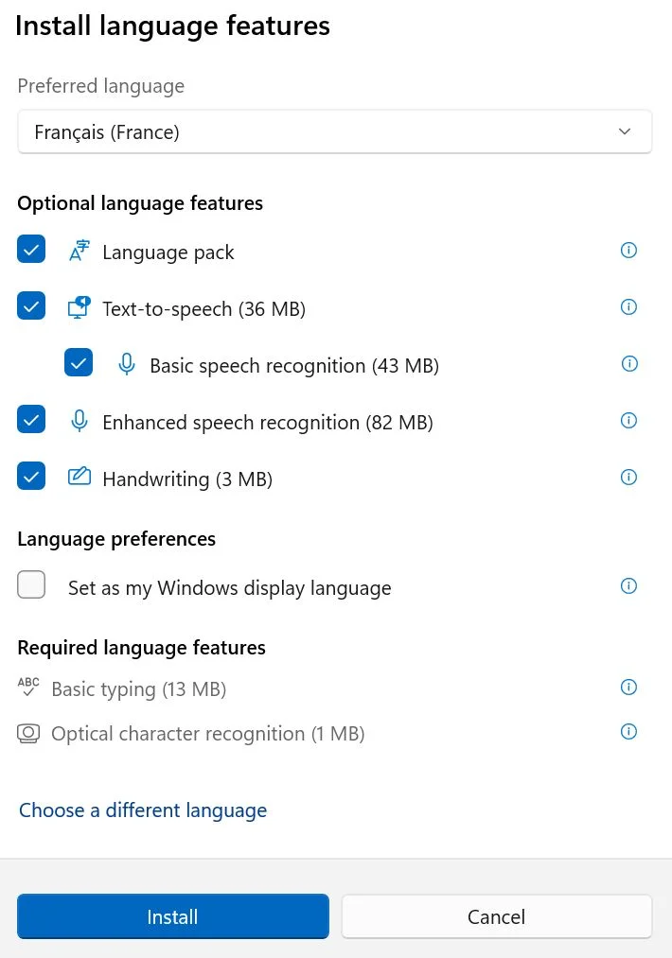
Task: Click the Install button
Action: click(173, 916)
